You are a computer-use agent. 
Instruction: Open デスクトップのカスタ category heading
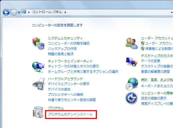pyautogui.click(x=157, y=56)
